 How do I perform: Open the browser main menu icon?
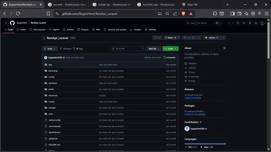coord(266,14)
